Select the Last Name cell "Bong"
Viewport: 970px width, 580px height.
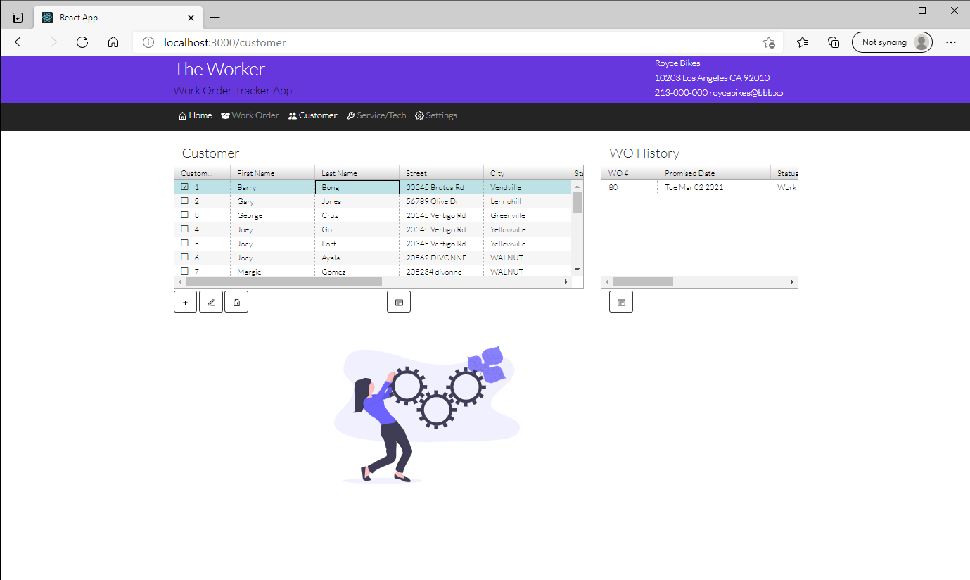pos(357,187)
